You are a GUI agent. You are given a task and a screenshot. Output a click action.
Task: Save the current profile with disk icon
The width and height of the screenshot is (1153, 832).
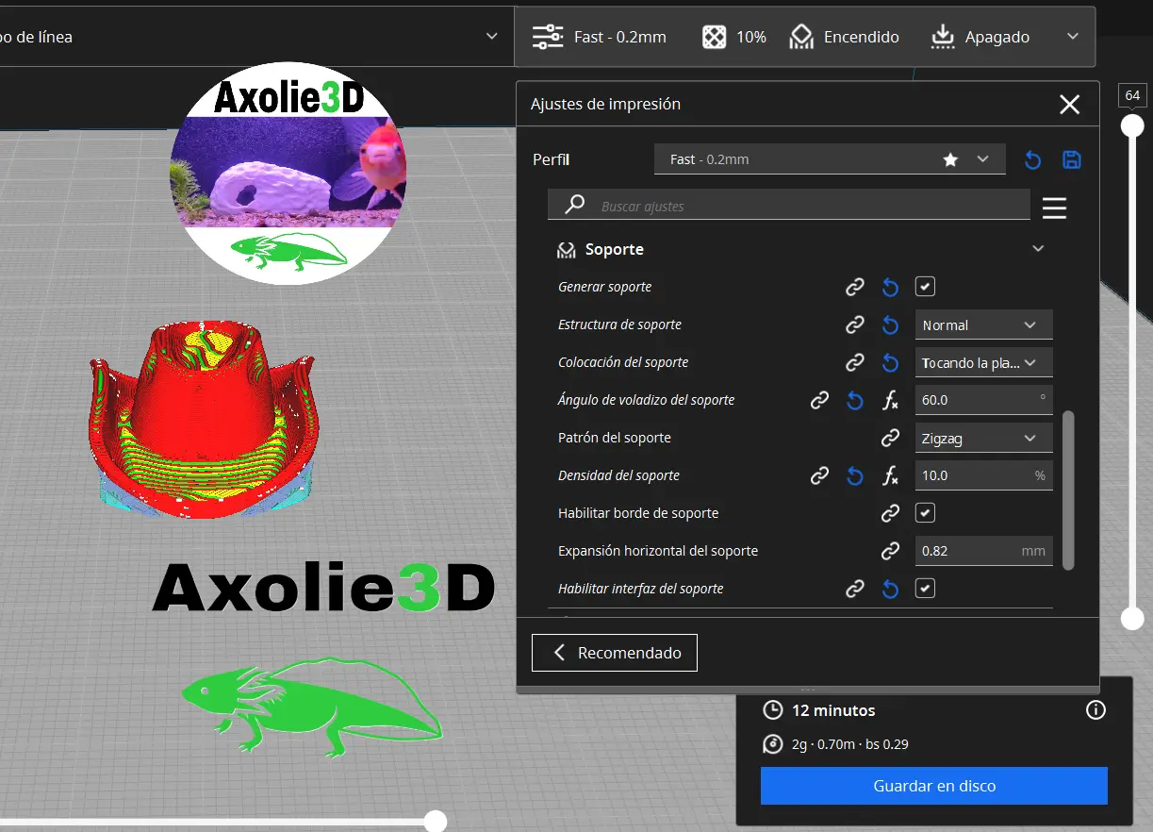(1071, 159)
